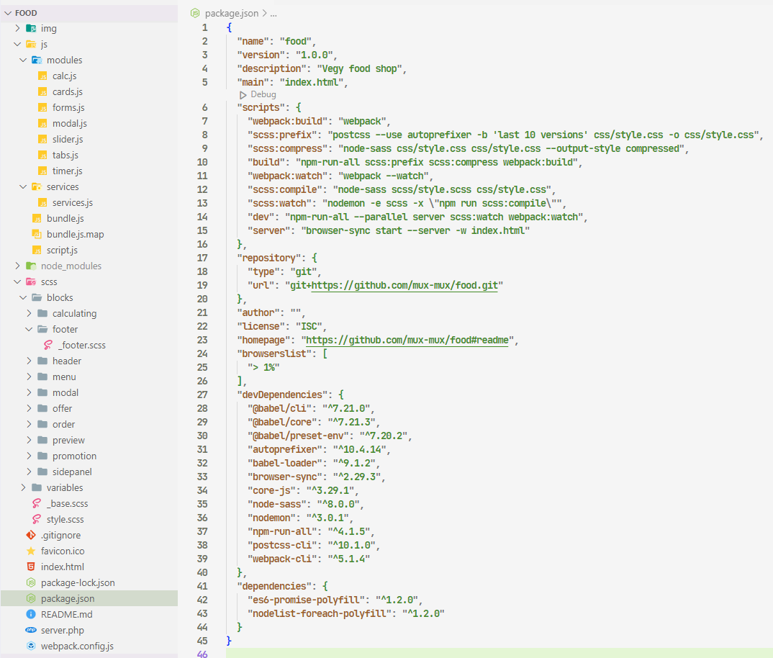Viewport: 773px width, 658px height.
Task: Open the git repository URL link
Action: click(404, 285)
